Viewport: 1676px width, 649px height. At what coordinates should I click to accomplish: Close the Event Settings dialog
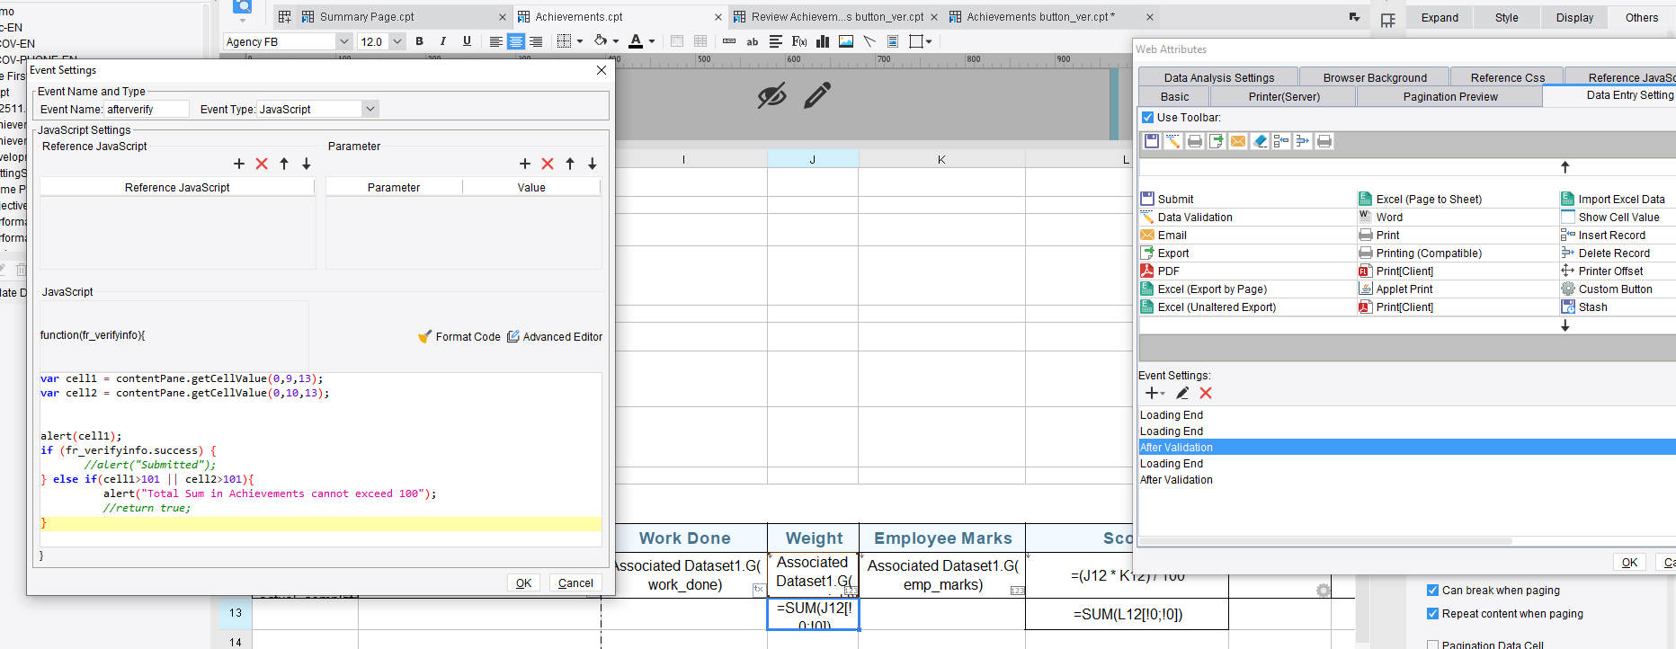[602, 70]
